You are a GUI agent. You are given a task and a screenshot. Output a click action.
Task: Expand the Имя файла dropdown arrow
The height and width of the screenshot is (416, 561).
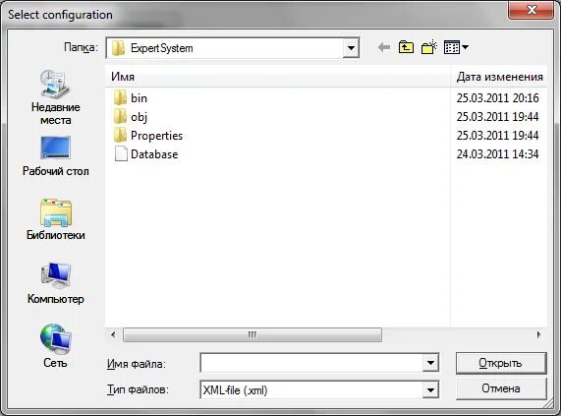click(430, 363)
